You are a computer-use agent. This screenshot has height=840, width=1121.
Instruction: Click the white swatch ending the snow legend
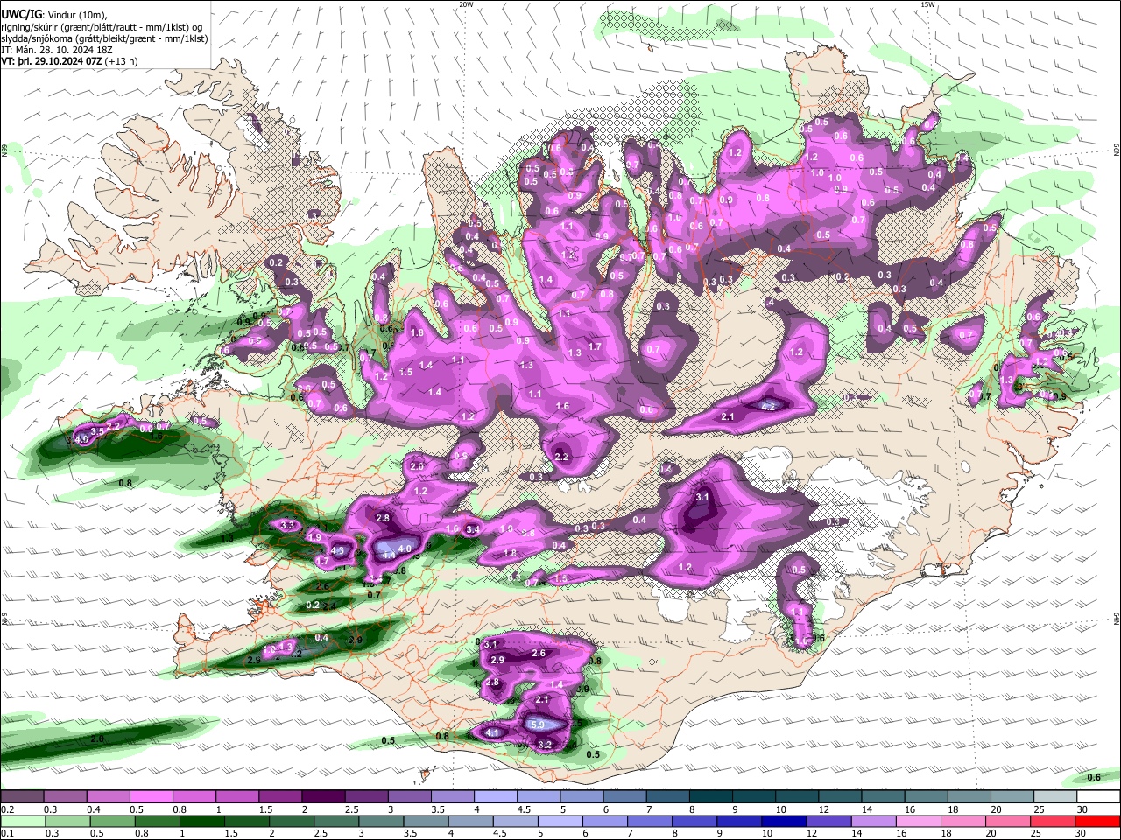click(1099, 797)
